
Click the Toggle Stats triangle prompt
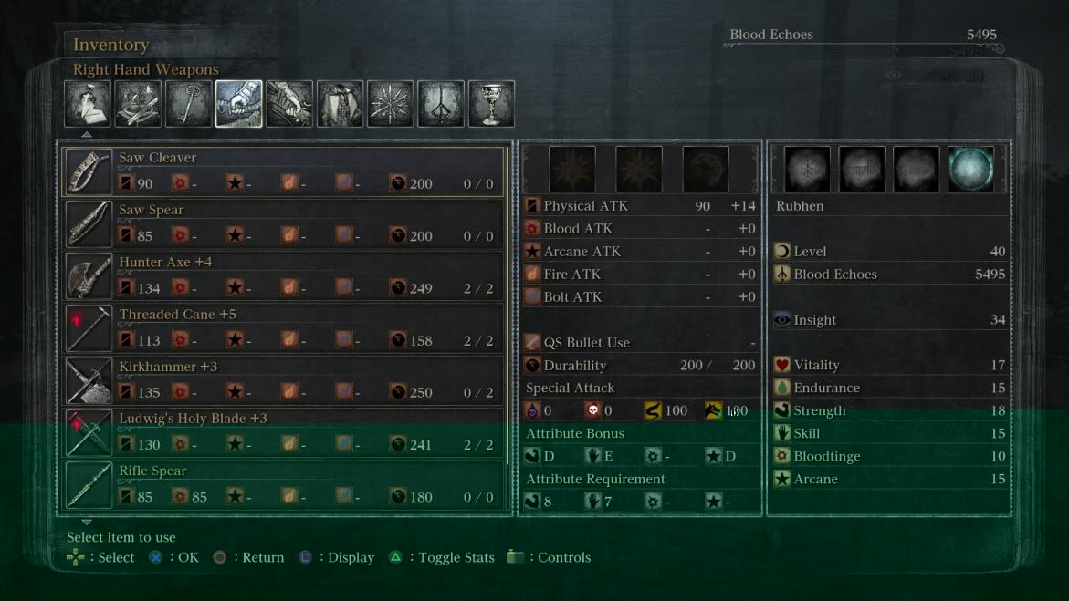coord(395,557)
